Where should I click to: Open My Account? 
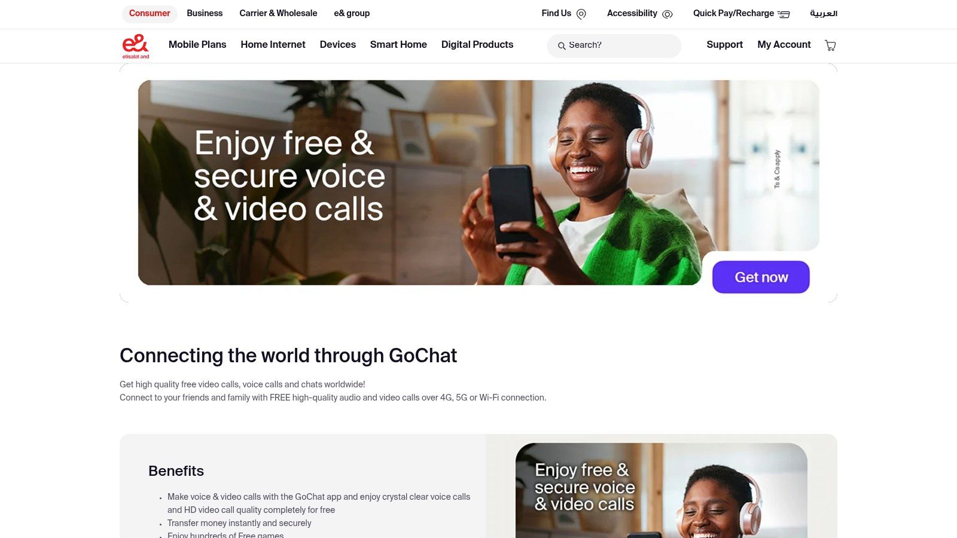pyautogui.click(x=784, y=44)
